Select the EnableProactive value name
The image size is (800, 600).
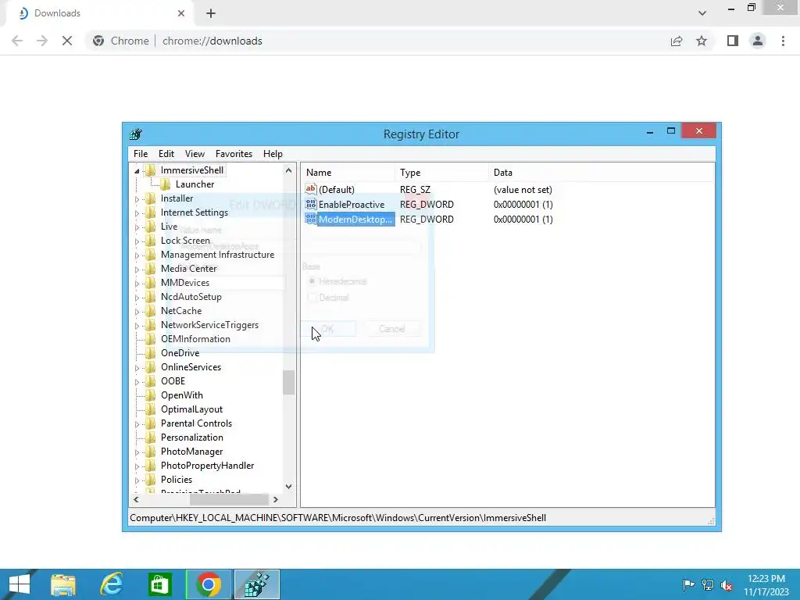(351, 204)
